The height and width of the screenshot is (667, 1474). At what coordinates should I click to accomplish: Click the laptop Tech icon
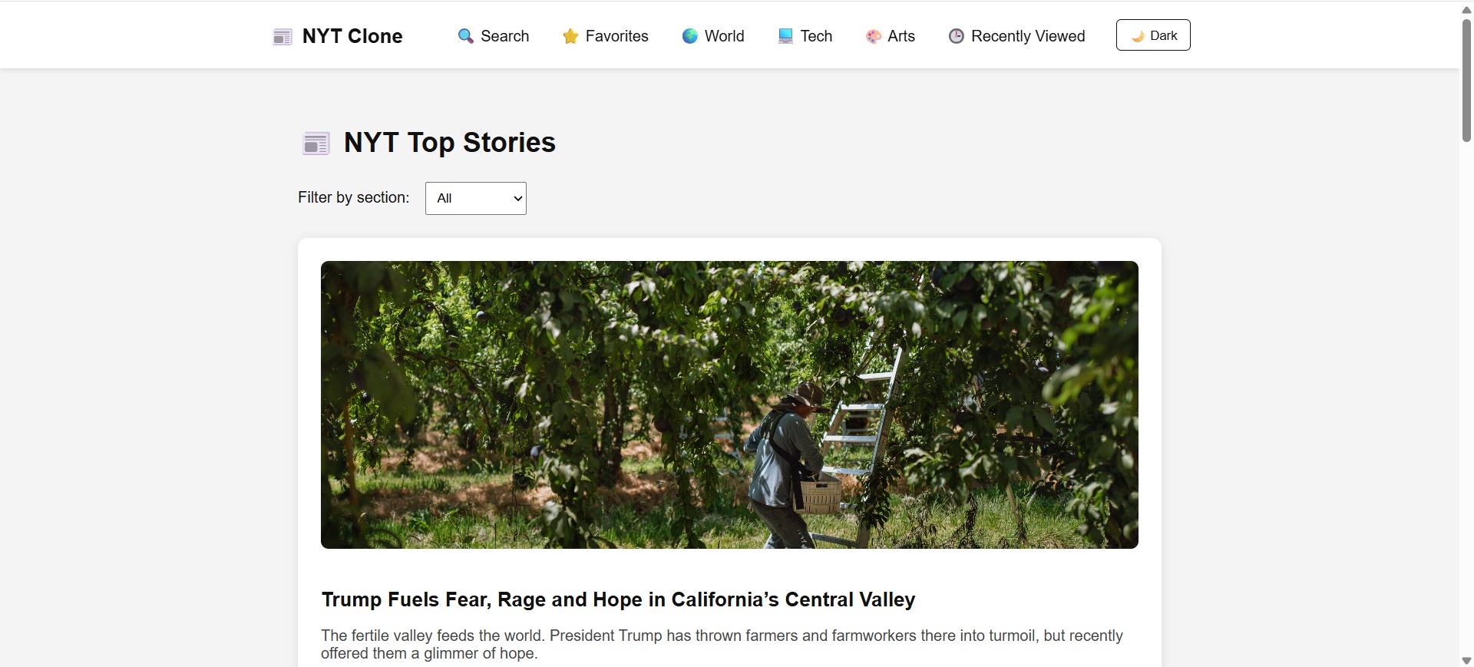click(x=785, y=36)
